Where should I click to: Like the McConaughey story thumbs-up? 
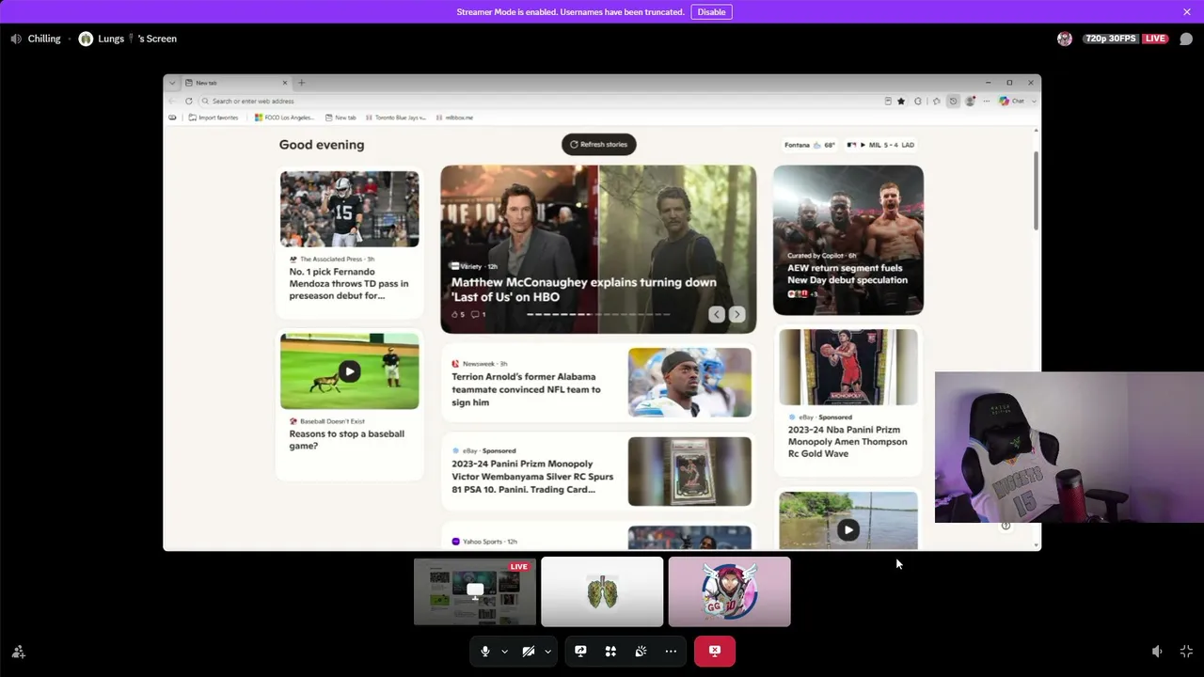click(458, 315)
